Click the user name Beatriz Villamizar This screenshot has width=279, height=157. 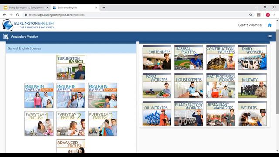[250, 25]
